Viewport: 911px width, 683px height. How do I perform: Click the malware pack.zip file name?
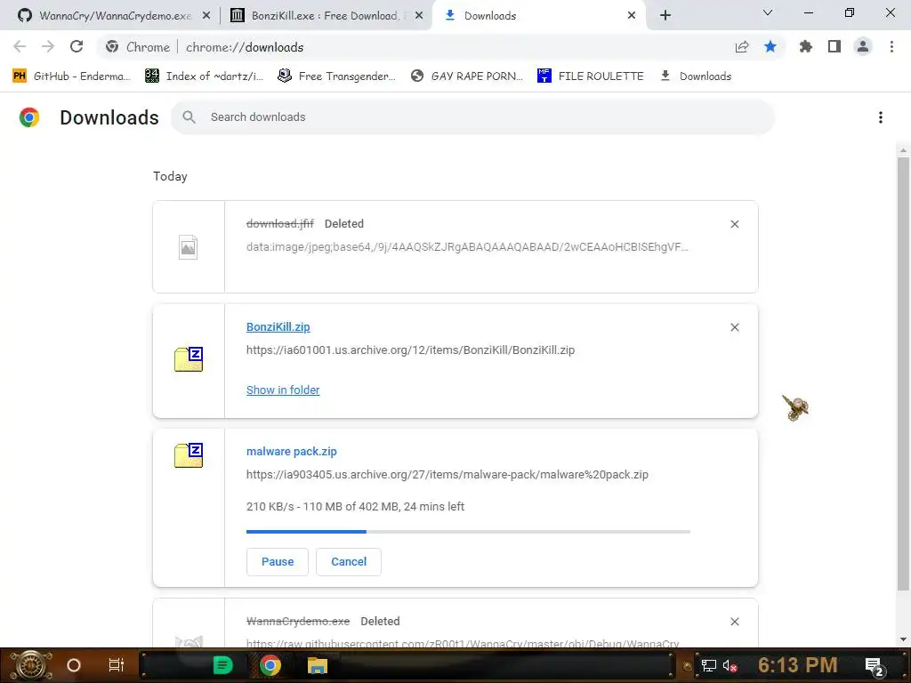(x=292, y=451)
